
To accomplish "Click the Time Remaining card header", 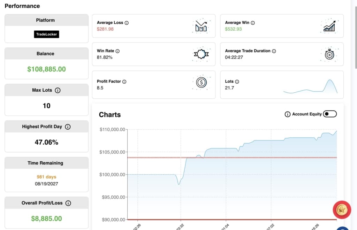I will [46, 163].
